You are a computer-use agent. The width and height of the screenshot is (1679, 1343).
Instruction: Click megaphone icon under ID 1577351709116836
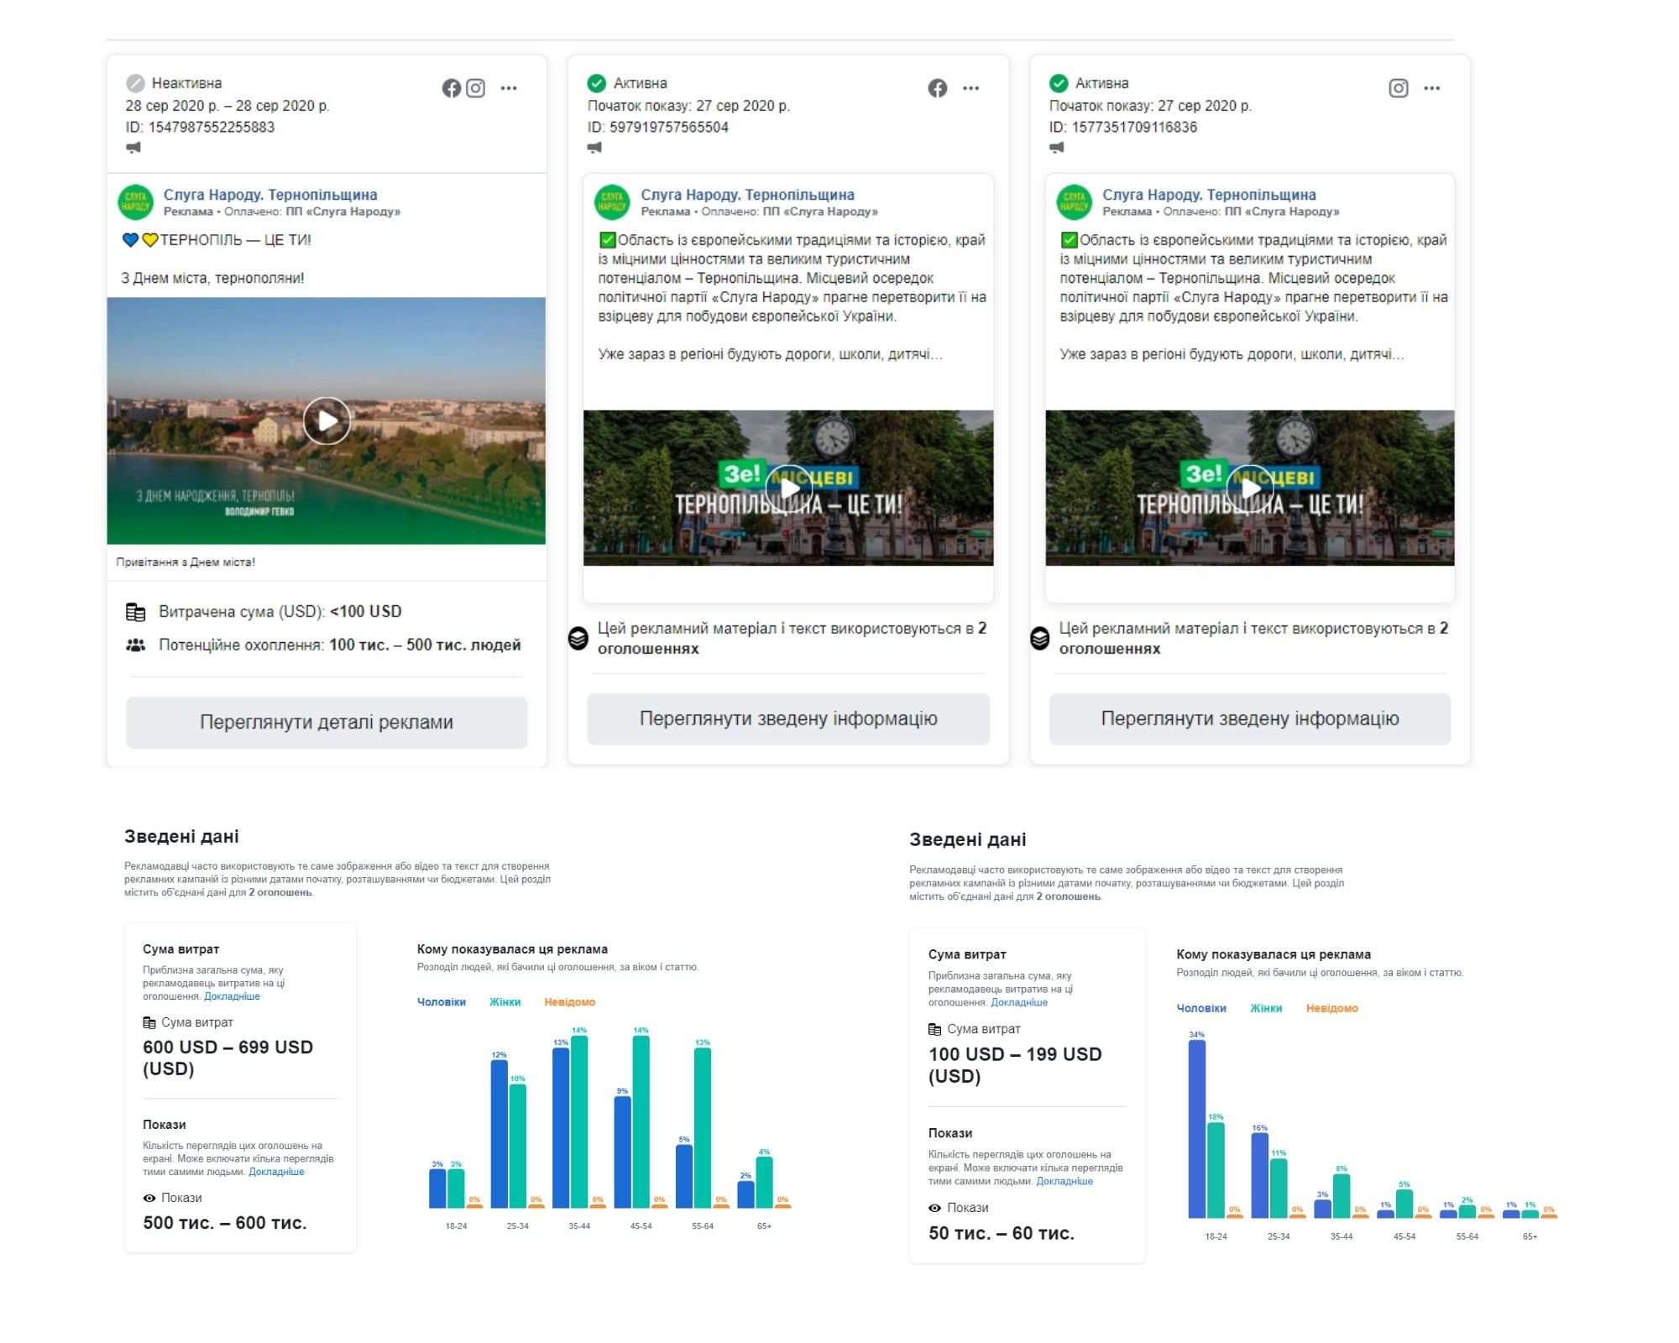[1057, 148]
